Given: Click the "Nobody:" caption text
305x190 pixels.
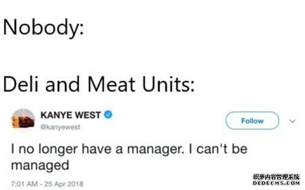Looking at the screenshot, I should coord(44,27).
